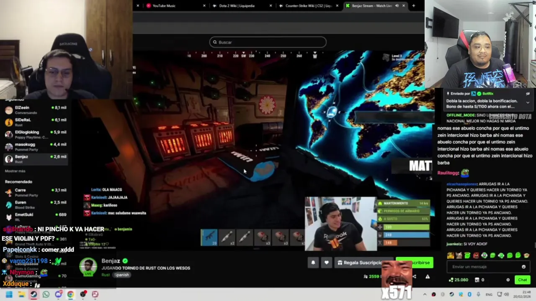Open ElGlogloking channel in the sidebar
Viewport: 536px width, 301px height.
click(36, 134)
